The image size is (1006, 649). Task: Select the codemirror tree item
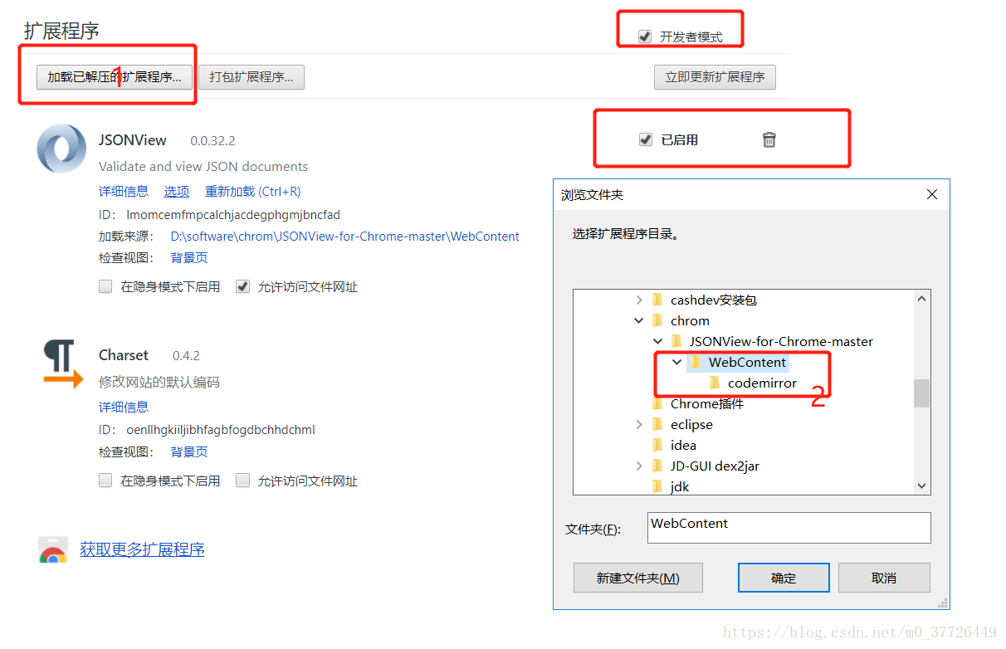[762, 383]
